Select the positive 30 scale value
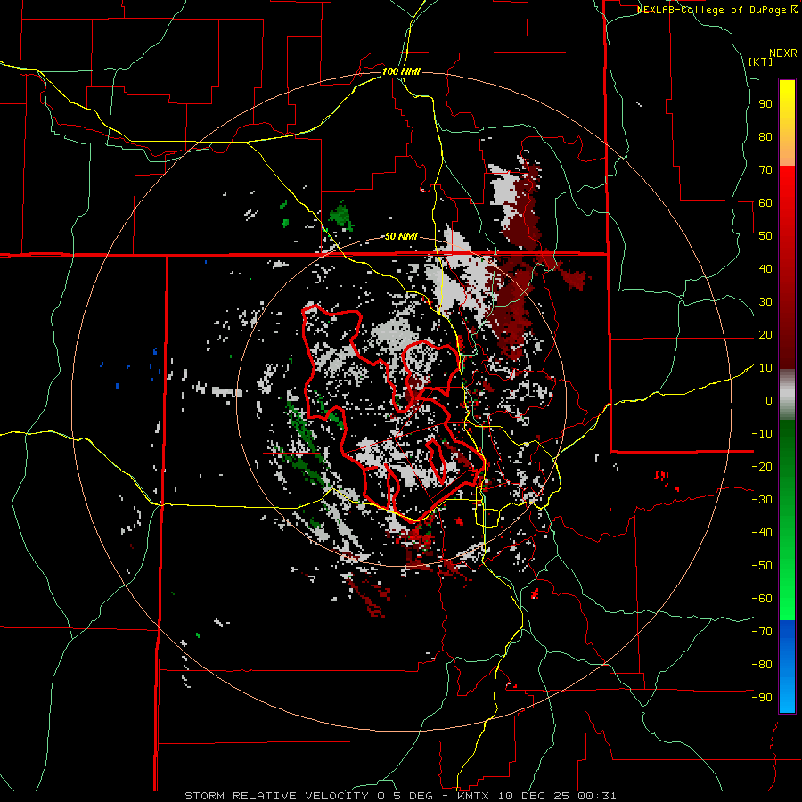802x802 pixels. tap(765, 302)
